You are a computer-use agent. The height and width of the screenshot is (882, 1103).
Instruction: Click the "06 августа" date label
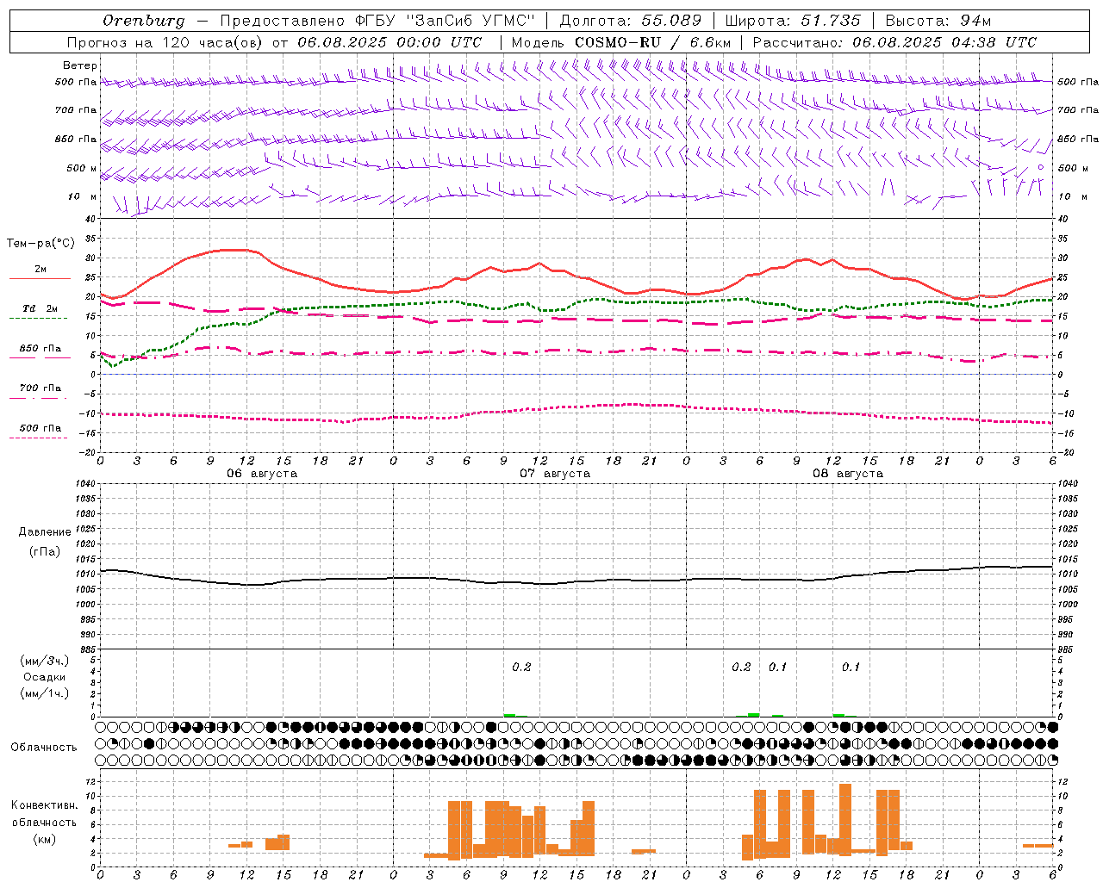262,474
